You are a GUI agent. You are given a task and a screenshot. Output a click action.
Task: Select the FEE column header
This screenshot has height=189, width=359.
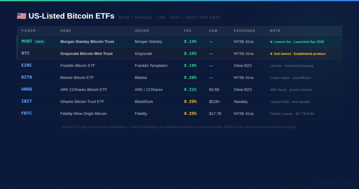click(x=188, y=31)
